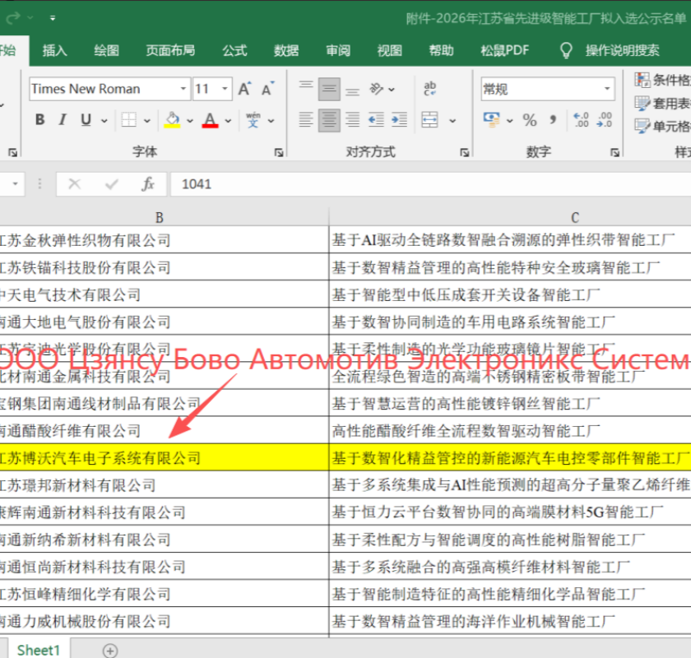Viewport: 691px width, 658px height.
Task: Increase indent
Action: pyautogui.click(x=399, y=120)
